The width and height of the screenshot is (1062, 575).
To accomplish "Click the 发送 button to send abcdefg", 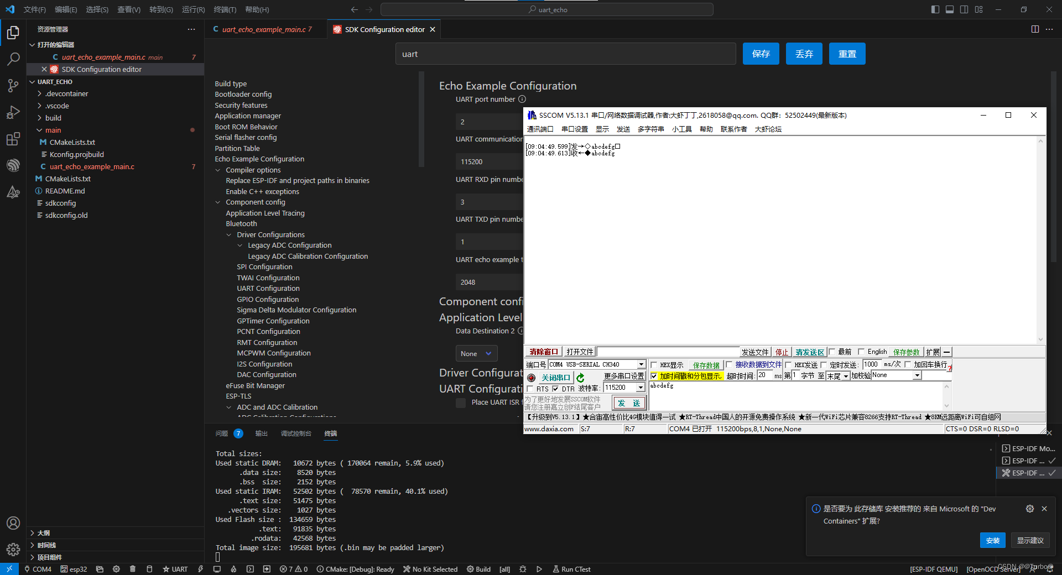I will pyautogui.click(x=629, y=402).
